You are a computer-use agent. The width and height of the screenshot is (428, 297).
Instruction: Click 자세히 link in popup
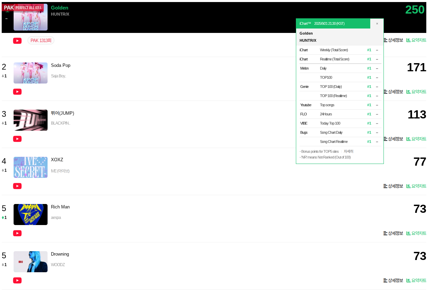point(349,151)
